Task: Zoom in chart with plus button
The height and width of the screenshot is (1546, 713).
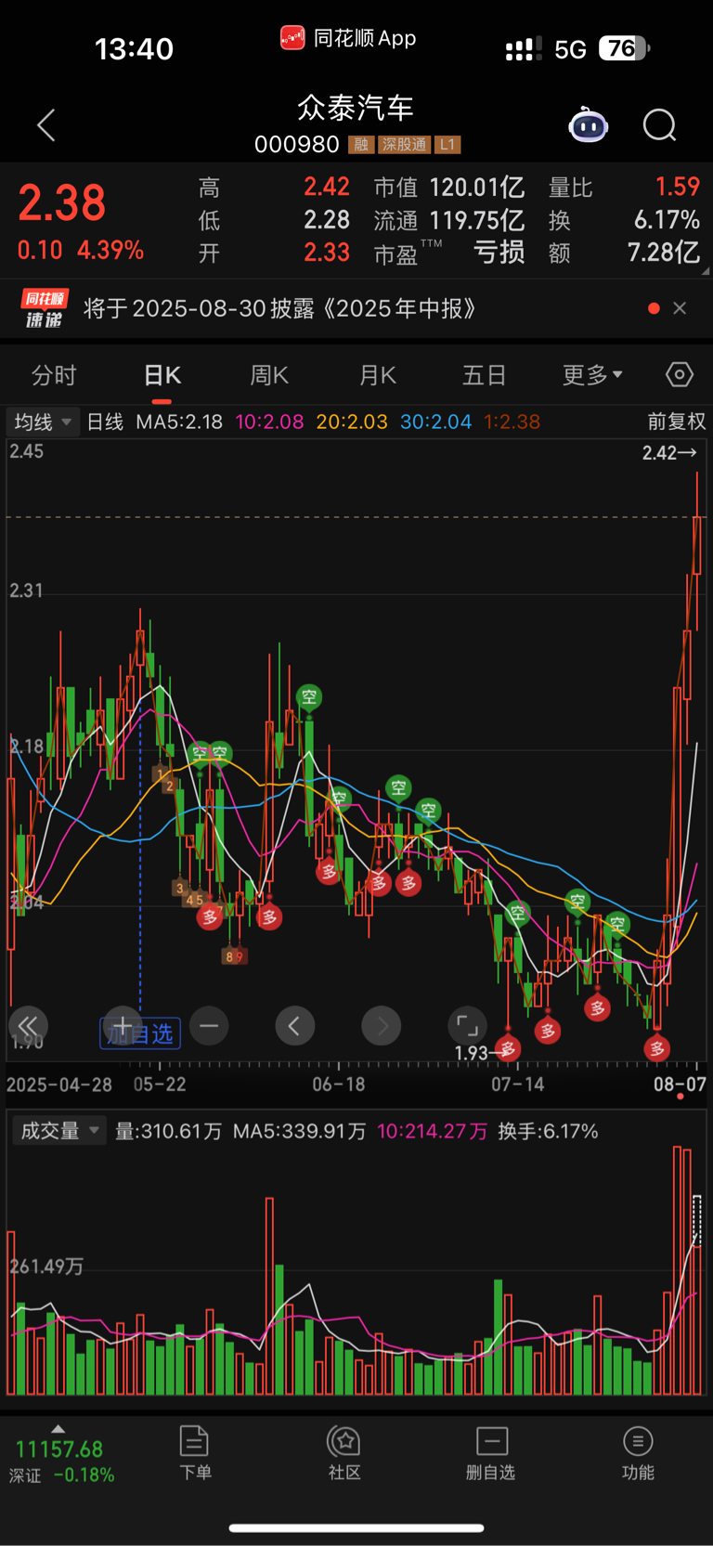Action: [123, 1026]
